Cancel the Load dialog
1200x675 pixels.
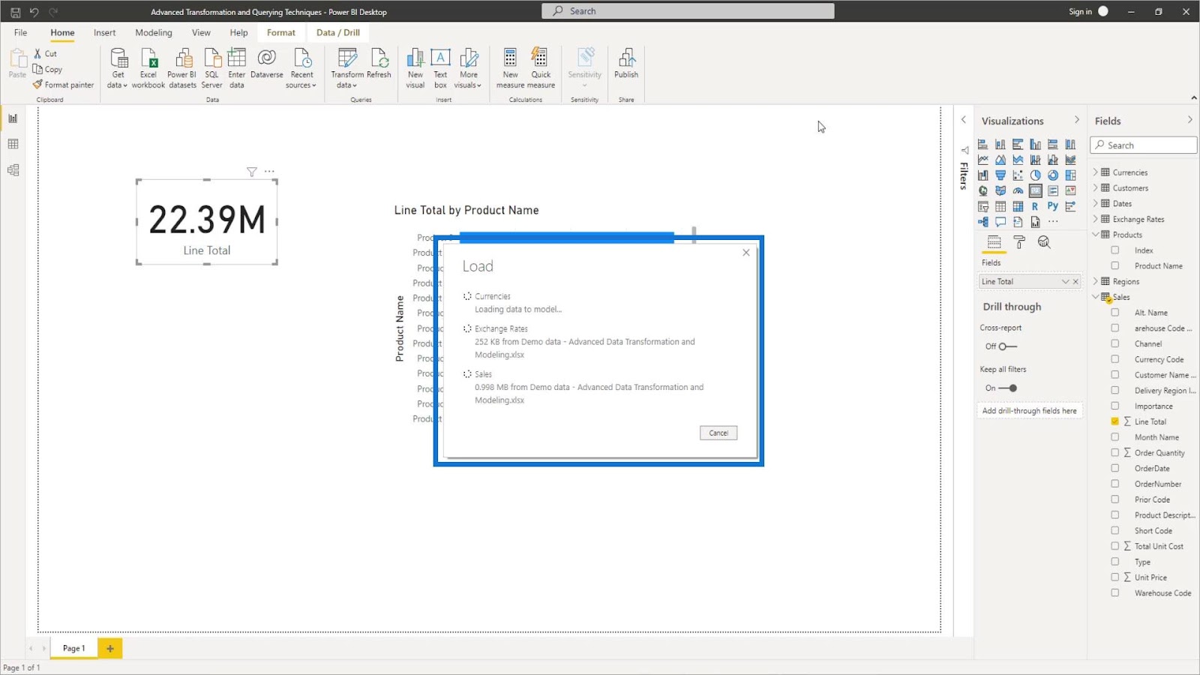(718, 433)
